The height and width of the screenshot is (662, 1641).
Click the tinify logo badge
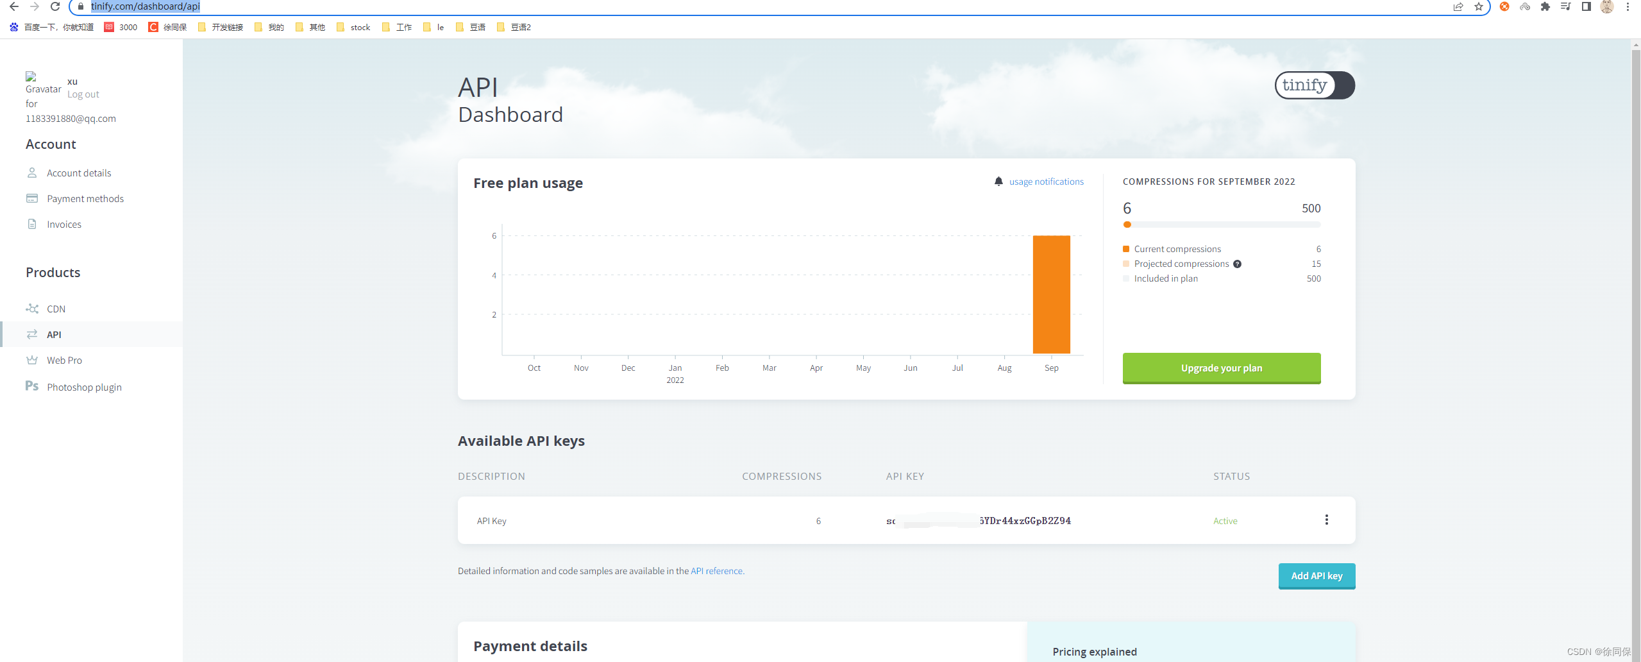click(1315, 85)
